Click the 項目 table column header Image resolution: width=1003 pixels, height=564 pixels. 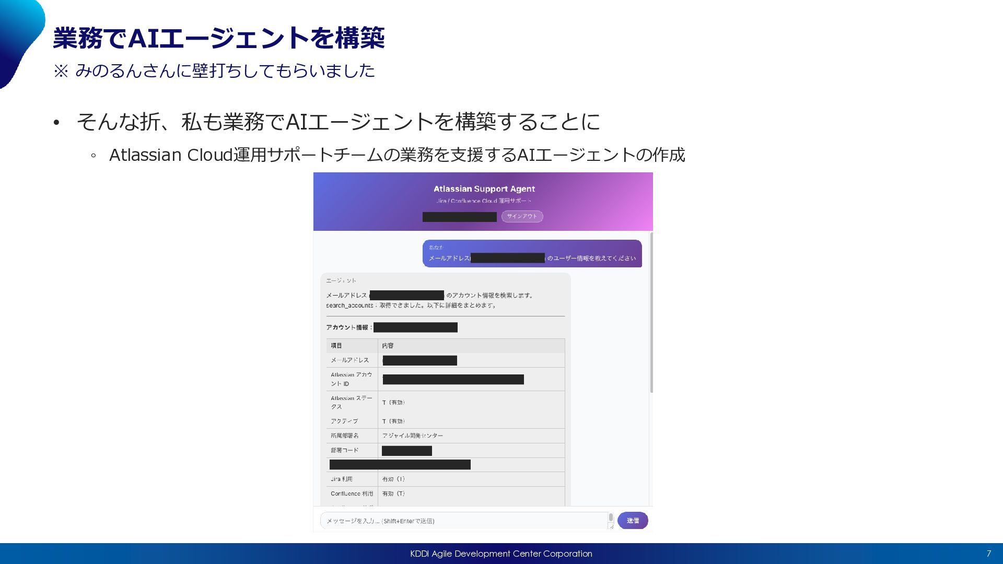point(337,346)
